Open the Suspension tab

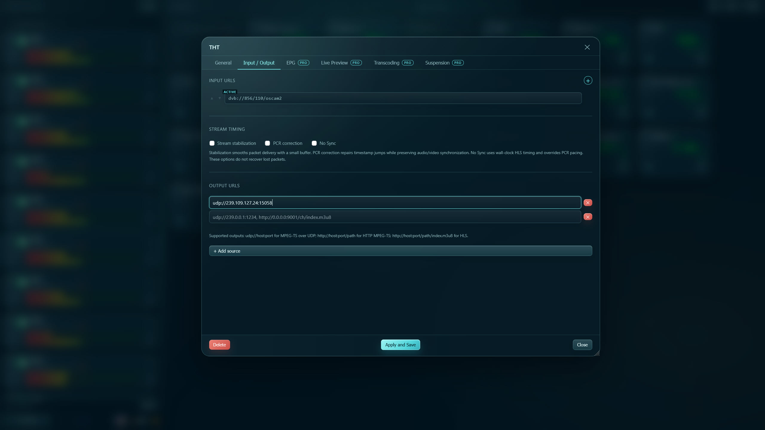tap(444, 63)
